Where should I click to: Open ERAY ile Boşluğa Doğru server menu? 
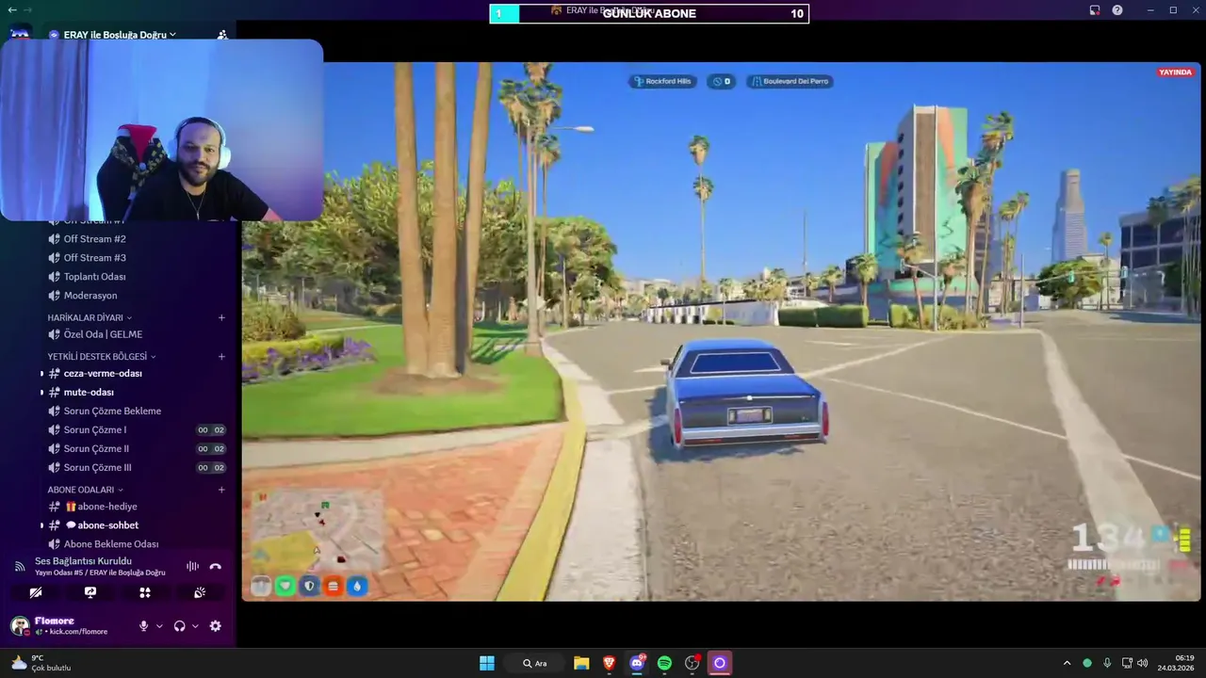point(113,35)
